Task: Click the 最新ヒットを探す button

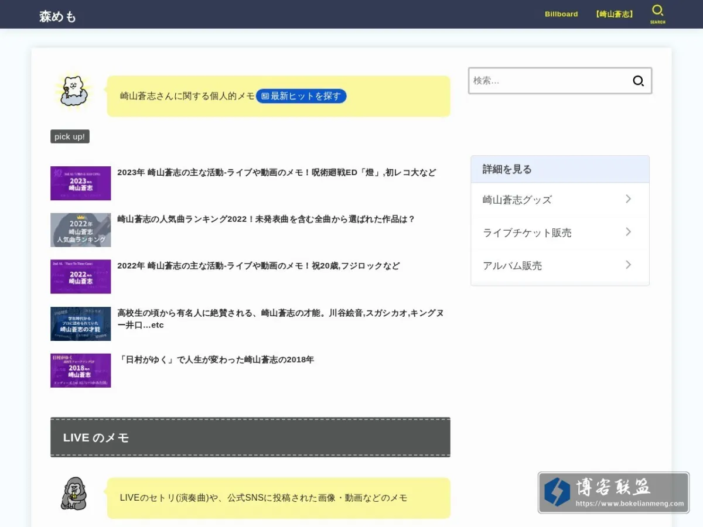Action: coord(301,96)
